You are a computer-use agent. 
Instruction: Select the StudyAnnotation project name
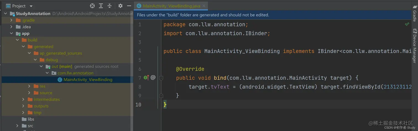pos(33,14)
